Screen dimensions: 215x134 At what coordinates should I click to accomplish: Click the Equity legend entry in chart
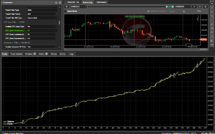coord(8,124)
